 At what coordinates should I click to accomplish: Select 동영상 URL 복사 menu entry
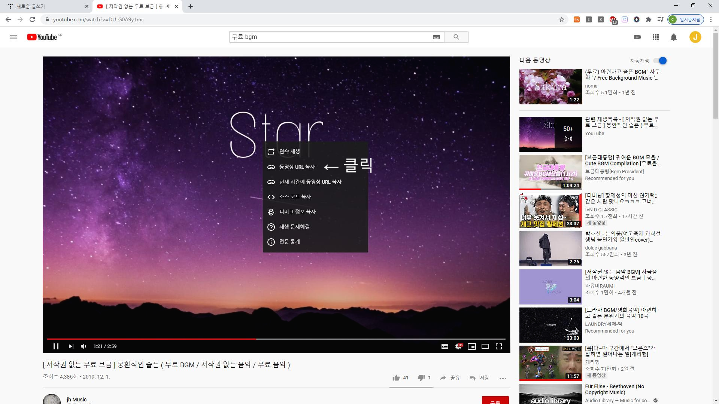tap(315, 167)
